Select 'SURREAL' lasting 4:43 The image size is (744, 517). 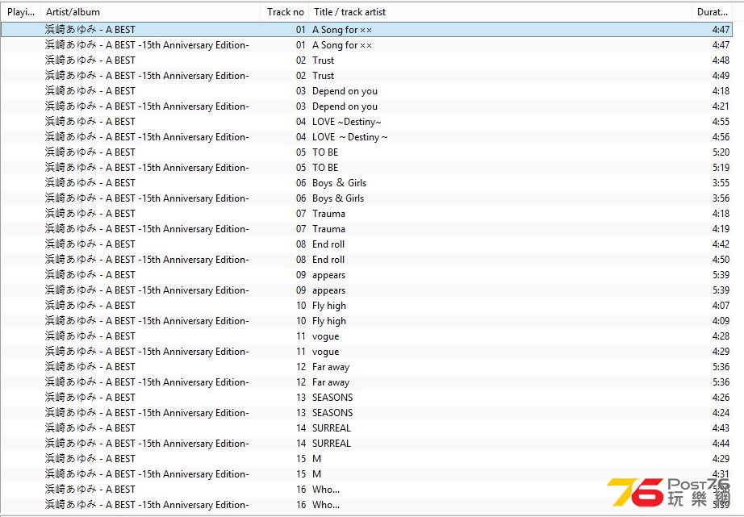tap(332, 428)
